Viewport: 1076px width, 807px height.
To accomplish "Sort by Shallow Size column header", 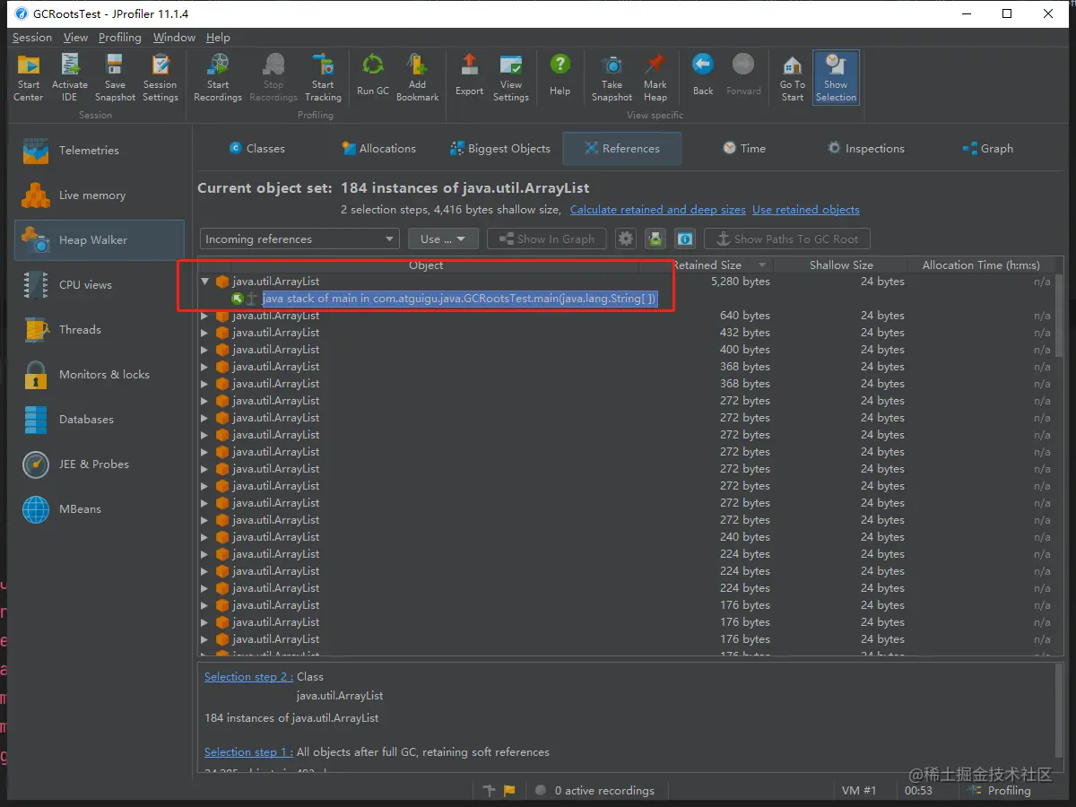I will click(x=841, y=265).
